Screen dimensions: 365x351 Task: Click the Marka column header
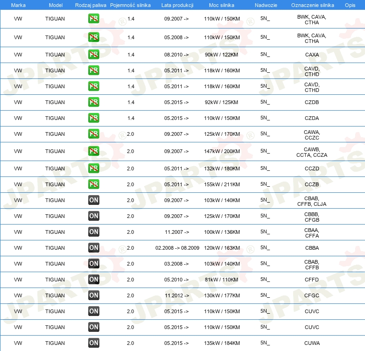pyautogui.click(x=18, y=5)
